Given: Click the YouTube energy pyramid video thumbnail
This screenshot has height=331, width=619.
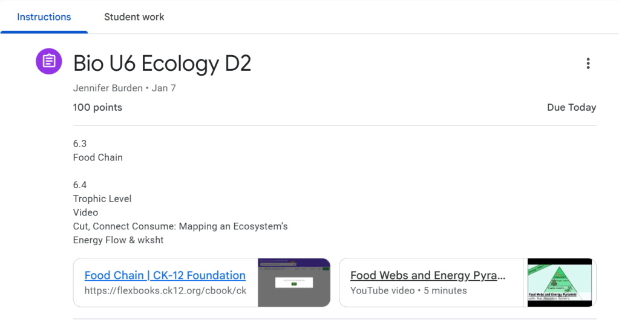Looking at the screenshot, I should 559,283.
